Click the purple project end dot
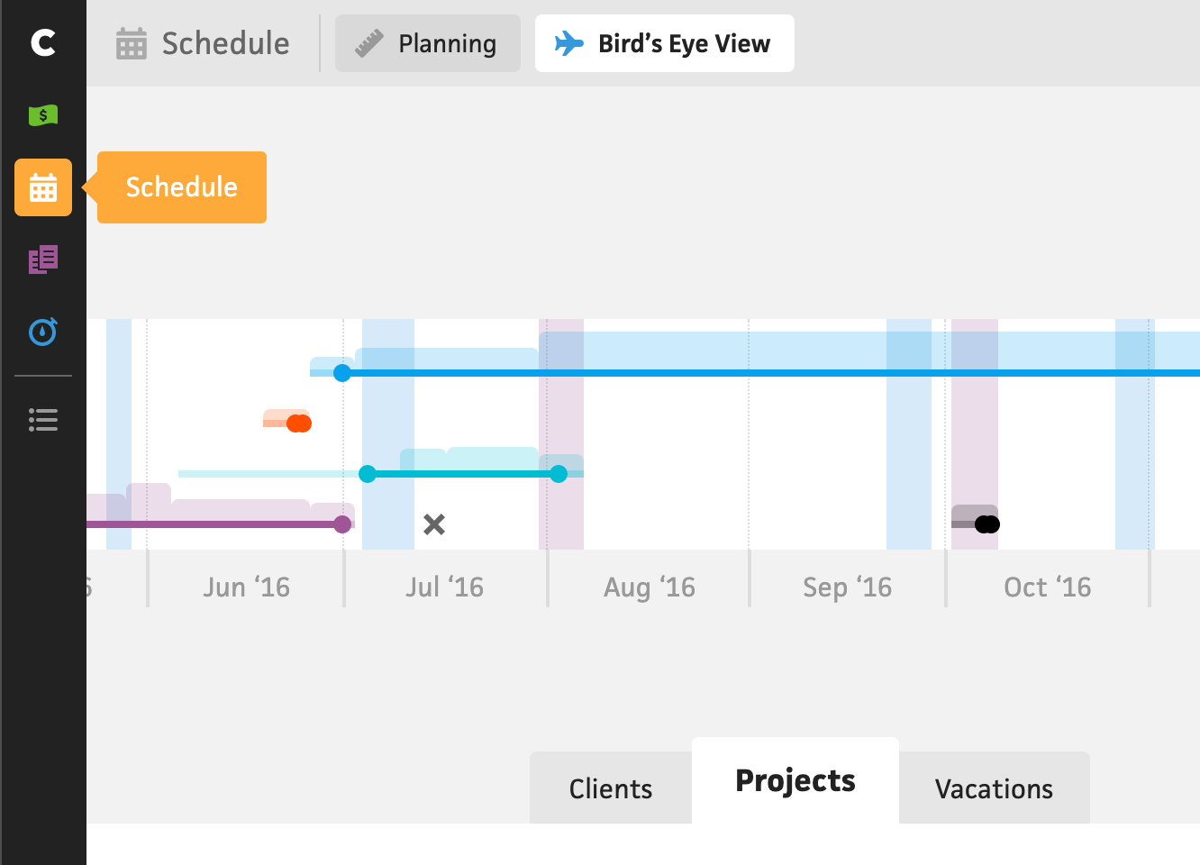This screenshot has width=1200, height=865. tap(342, 524)
